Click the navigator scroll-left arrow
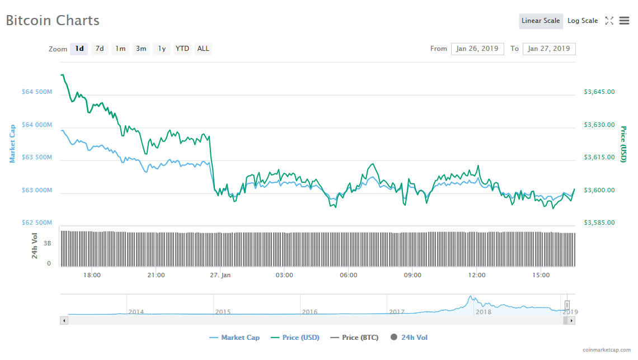638x360 pixels. [64, 320]
